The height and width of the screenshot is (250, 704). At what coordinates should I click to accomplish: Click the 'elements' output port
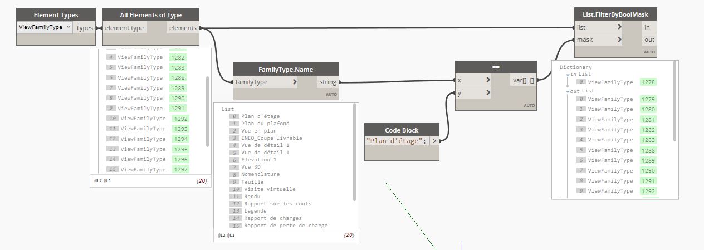coord(183,28)
